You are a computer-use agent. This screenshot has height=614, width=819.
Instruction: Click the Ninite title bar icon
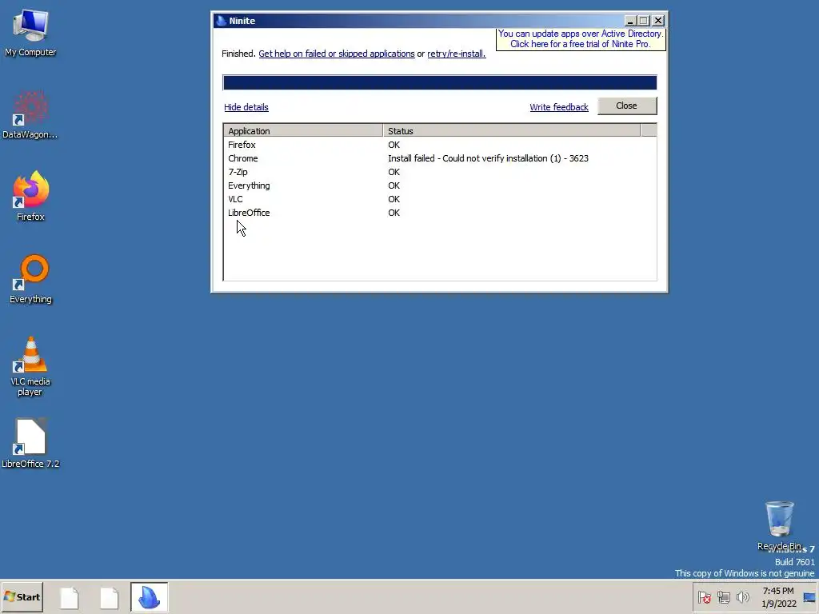(x=221, y=21)
